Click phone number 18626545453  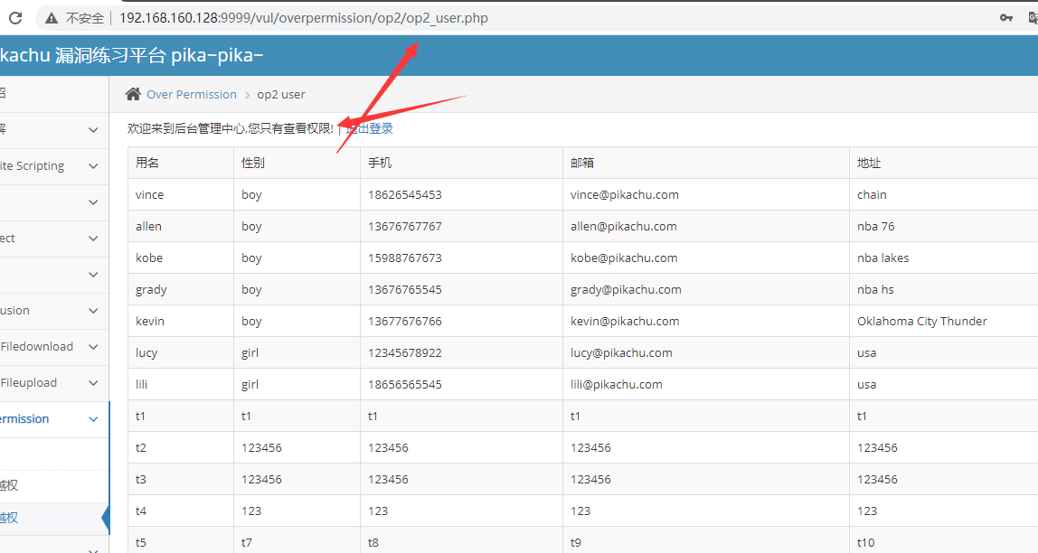click(x=405, y=194)
